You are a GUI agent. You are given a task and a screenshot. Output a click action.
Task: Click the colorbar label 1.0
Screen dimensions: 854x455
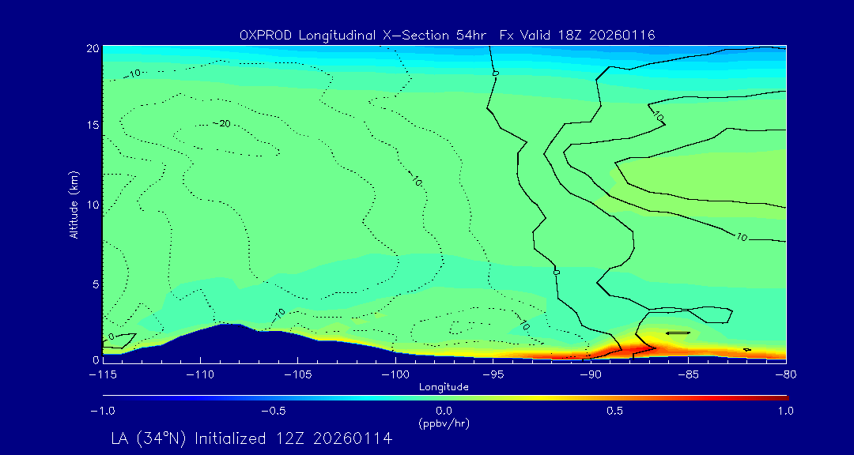point(786,411)
